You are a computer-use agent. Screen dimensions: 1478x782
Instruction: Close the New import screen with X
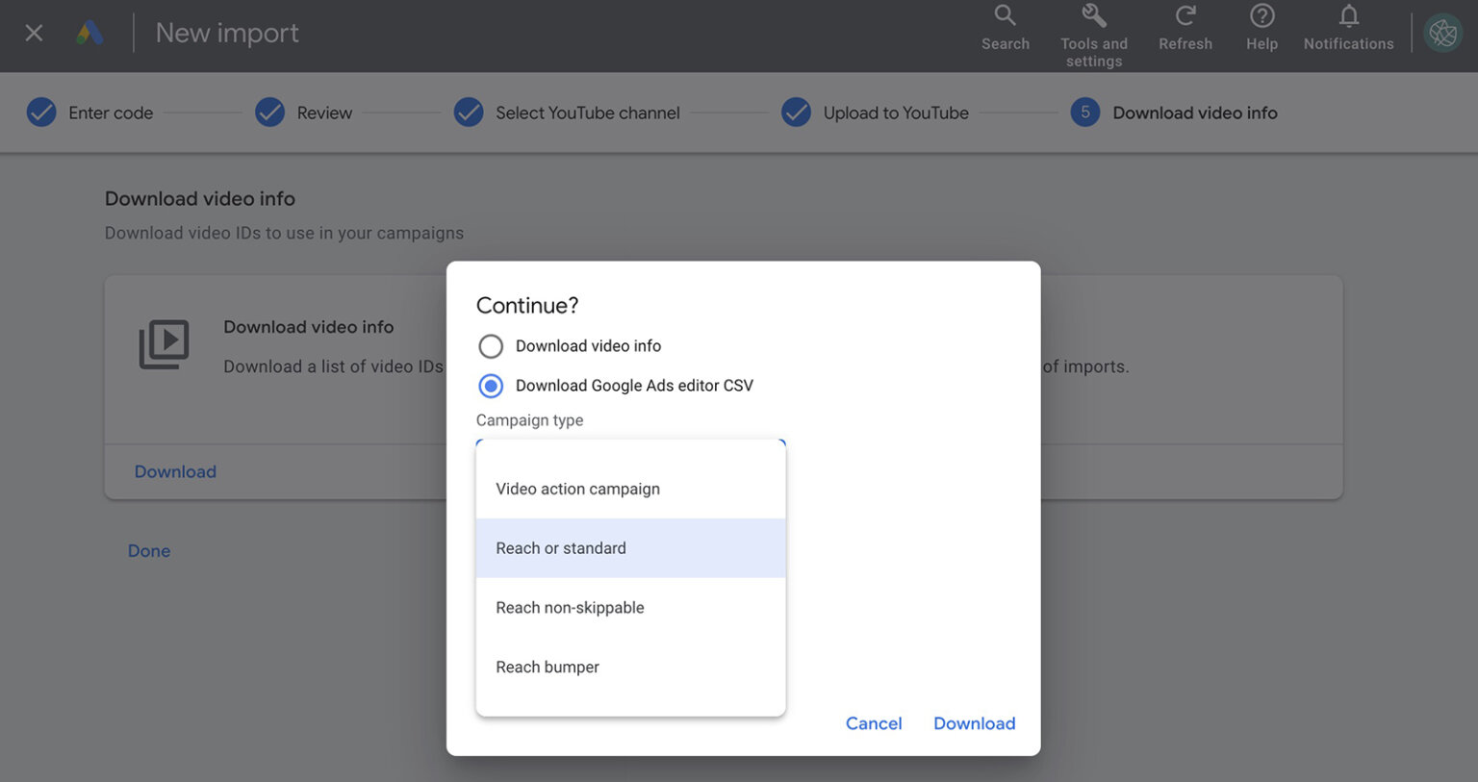[34, 34]
